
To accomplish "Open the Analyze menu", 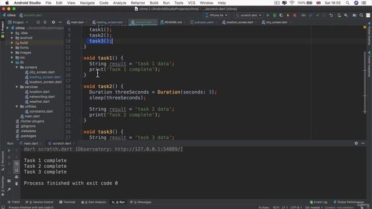I will 120,3.
